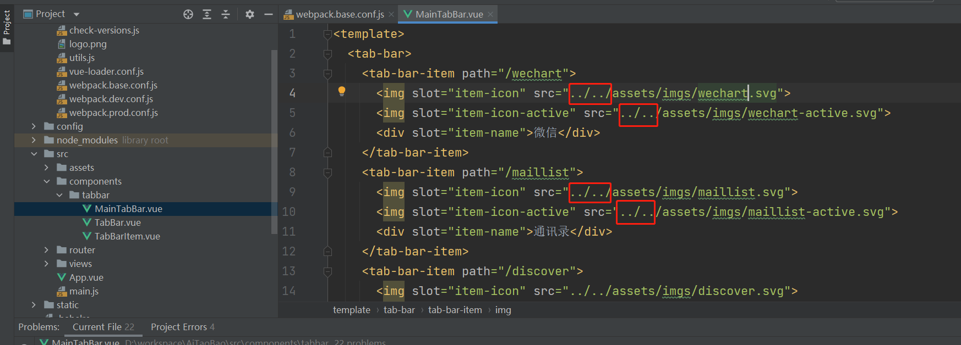961x345 pixels.
Task: Collapse the src folder
Action: (x=34, y=154)
